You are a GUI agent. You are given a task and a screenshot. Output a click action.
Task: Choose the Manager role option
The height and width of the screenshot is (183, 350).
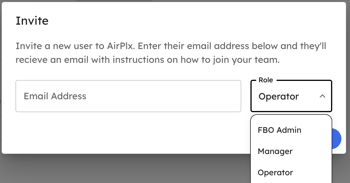(x=275, y=151)
